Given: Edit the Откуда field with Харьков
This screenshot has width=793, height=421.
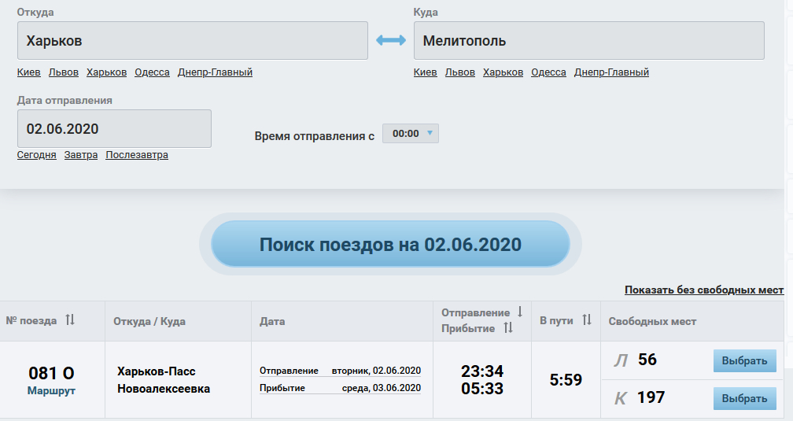Looking at the screenshot, I should pyautogui.click(x=193, y=40).
